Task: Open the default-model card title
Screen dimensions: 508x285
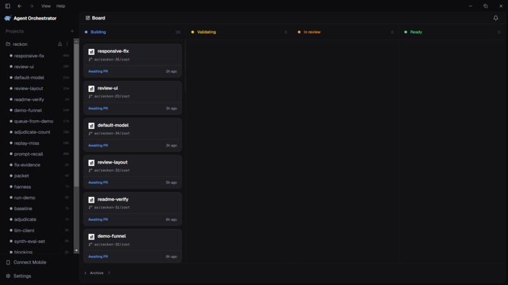Action: pos(113,125)
